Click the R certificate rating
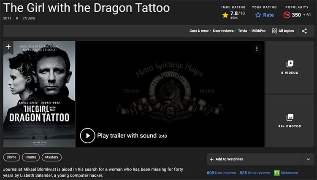Viewport: 317px width, 180px height. pyautogui.click(x=17, y=18)
